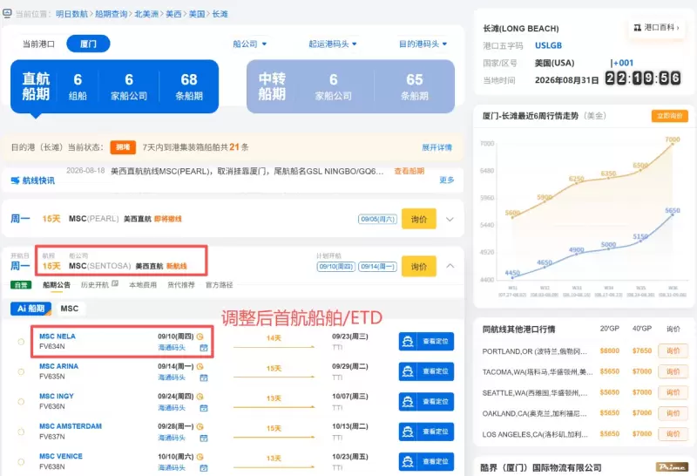This screenshot has width=697, height=476.
Task: Click 询价 for PORTLAND,OR row
Action: [x=673, y=351]
